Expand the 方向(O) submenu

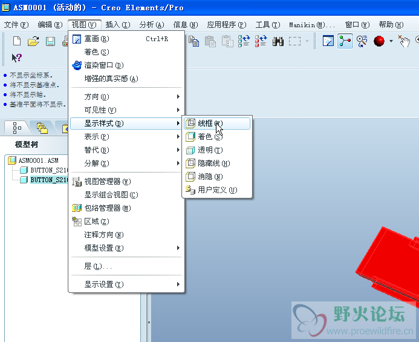coord(126,97)
